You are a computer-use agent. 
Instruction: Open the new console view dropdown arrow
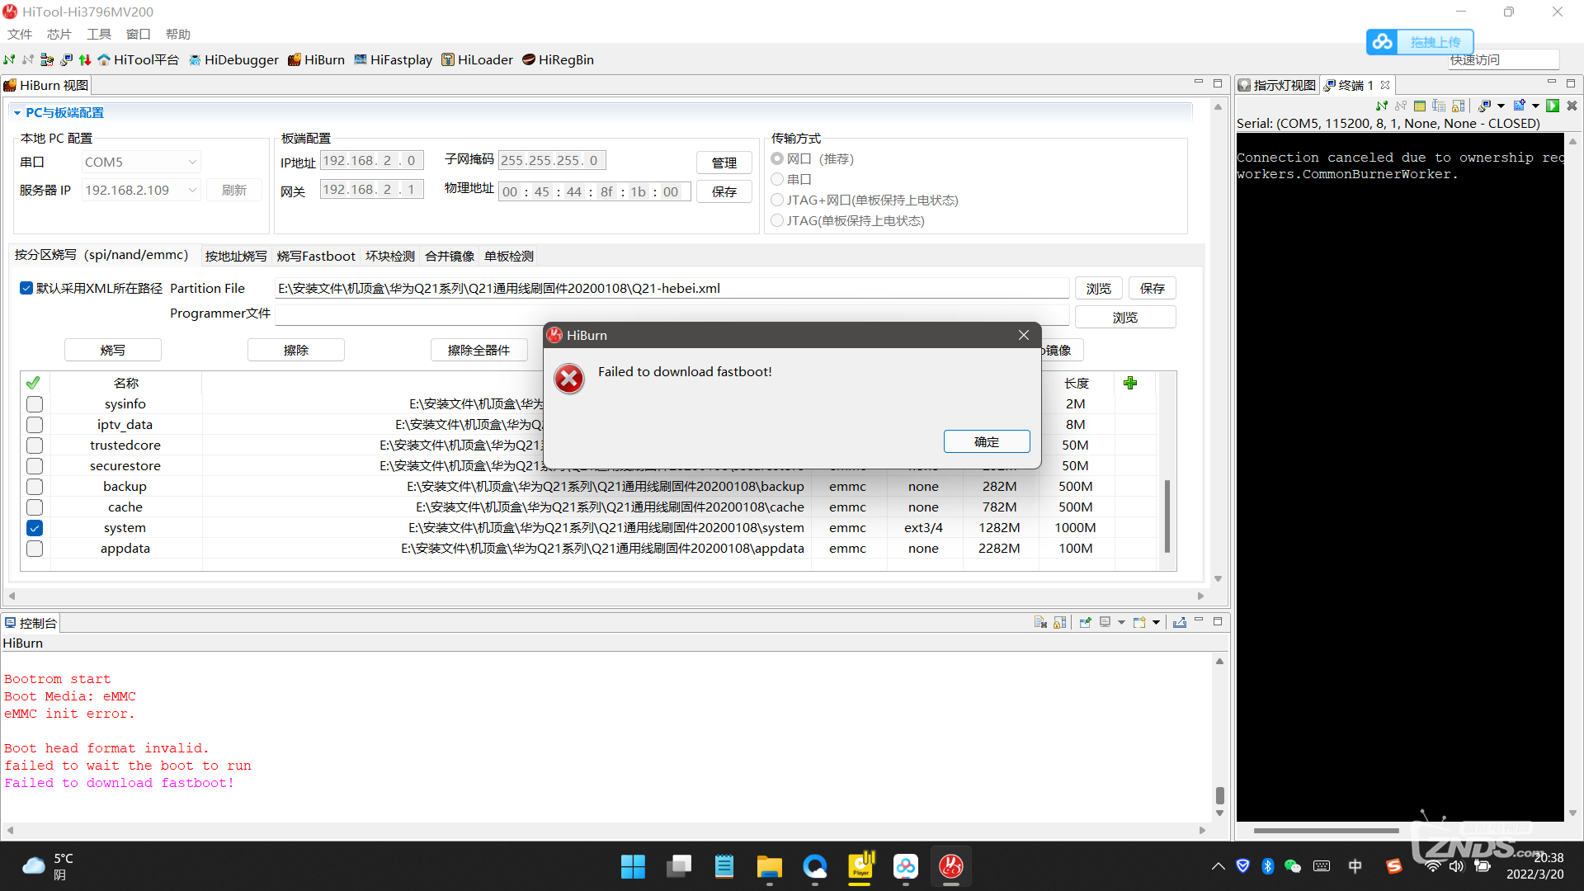pyautogui.click(x=1156, y=622)
